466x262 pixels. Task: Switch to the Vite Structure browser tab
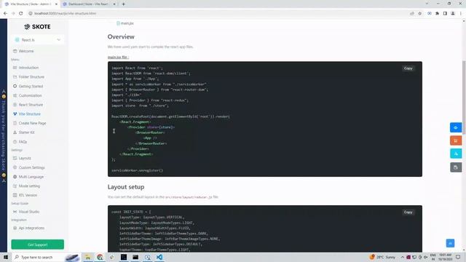(30, 4)
